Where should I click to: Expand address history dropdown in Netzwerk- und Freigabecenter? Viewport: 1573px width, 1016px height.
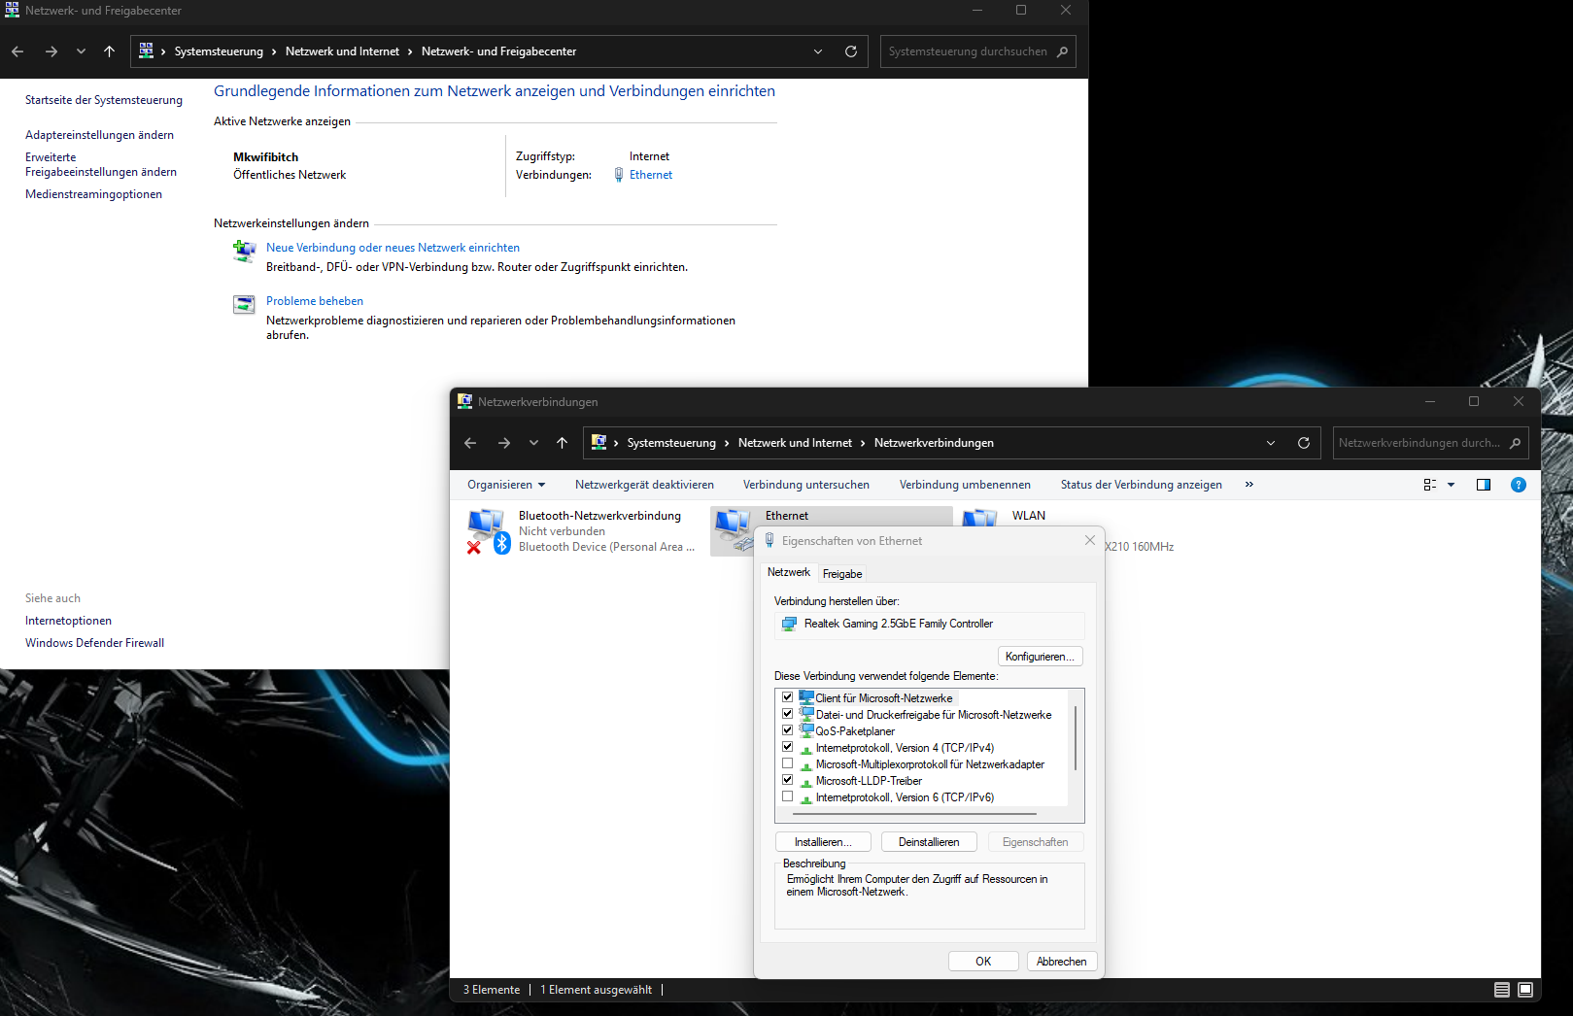[818, 51]
